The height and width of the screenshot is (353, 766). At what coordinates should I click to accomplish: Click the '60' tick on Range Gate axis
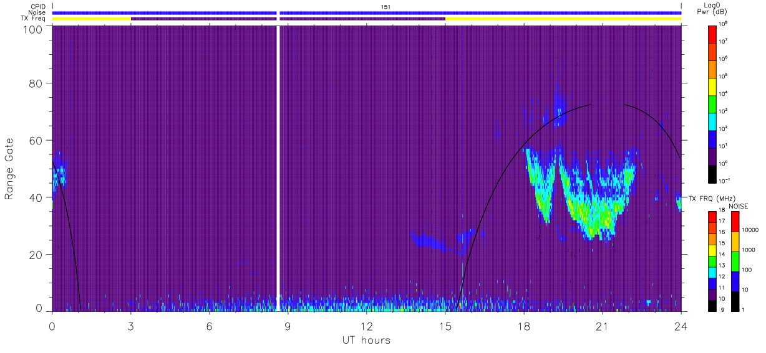coord(36,140)
